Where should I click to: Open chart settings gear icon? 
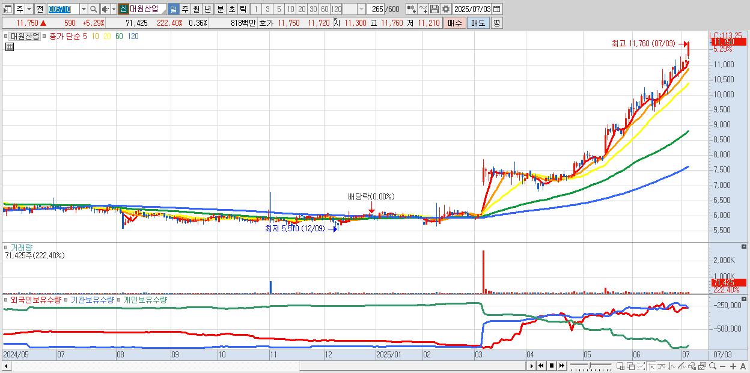(445, 9)
